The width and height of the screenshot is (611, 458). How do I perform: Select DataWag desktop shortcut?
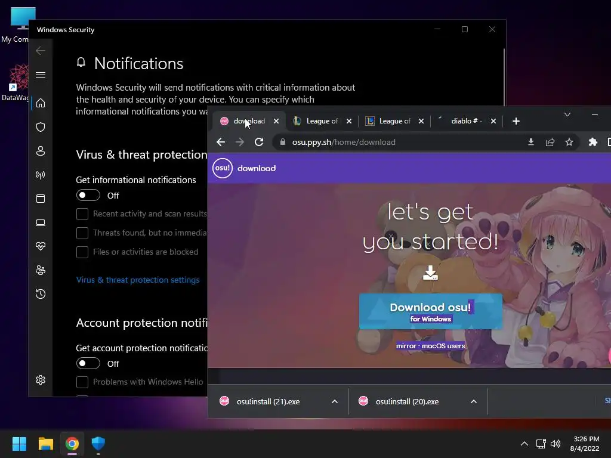(15, 83)
